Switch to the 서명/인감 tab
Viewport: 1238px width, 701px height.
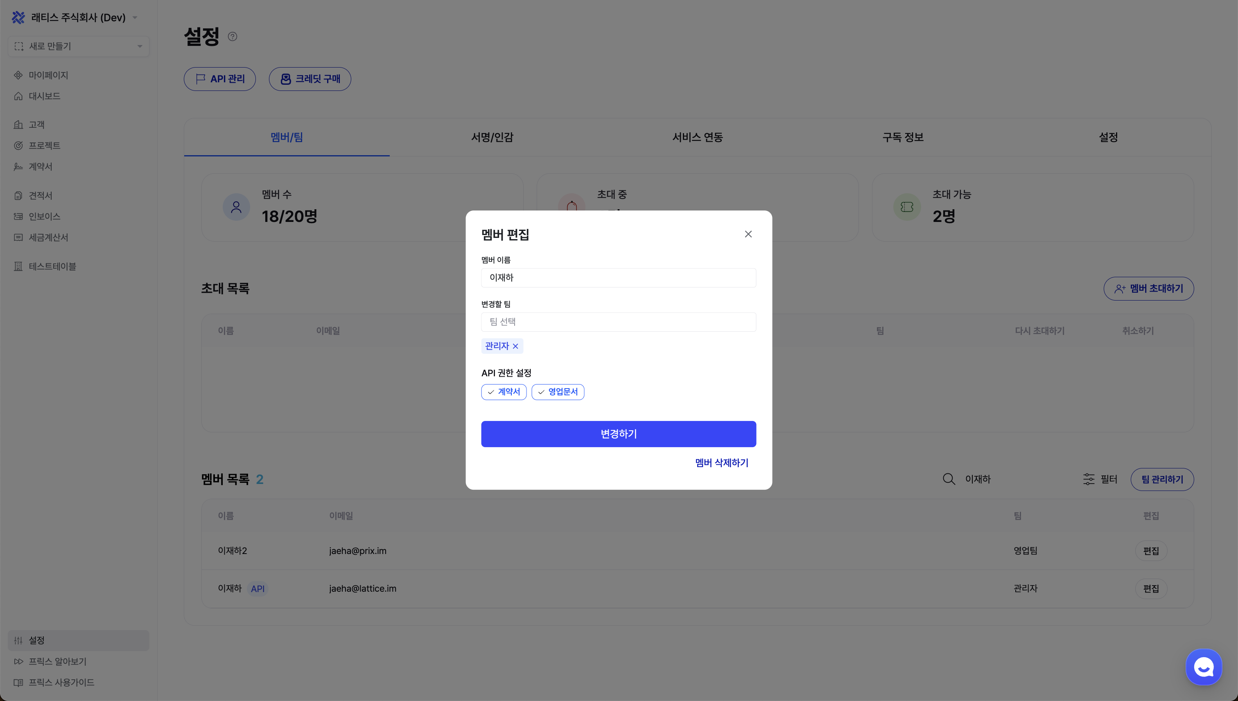click(x=492, y=137)
